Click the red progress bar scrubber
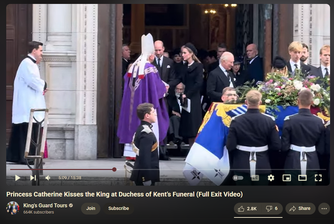334x224 pixels. click(115, 169)
